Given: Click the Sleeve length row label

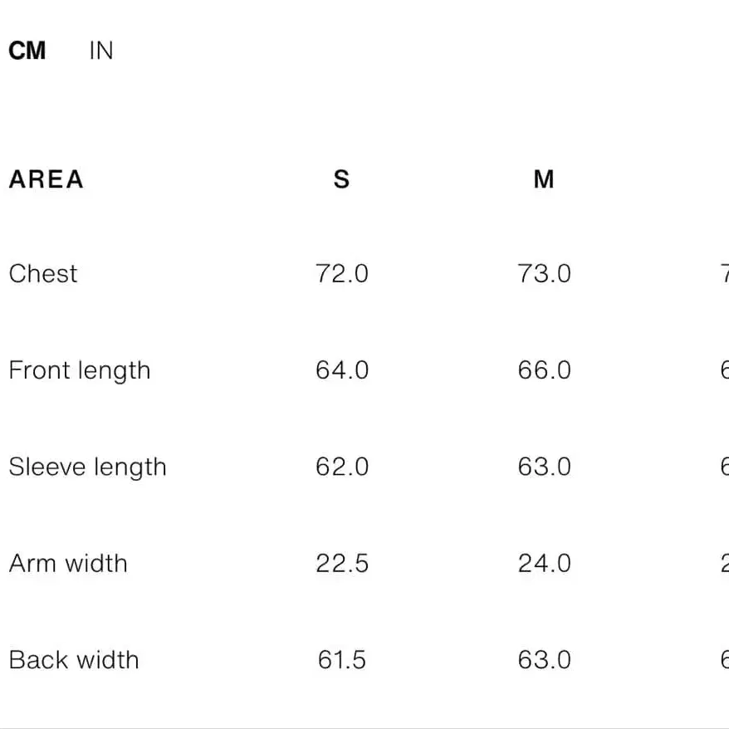Looking at the screenshot, I should coord(87,467).
